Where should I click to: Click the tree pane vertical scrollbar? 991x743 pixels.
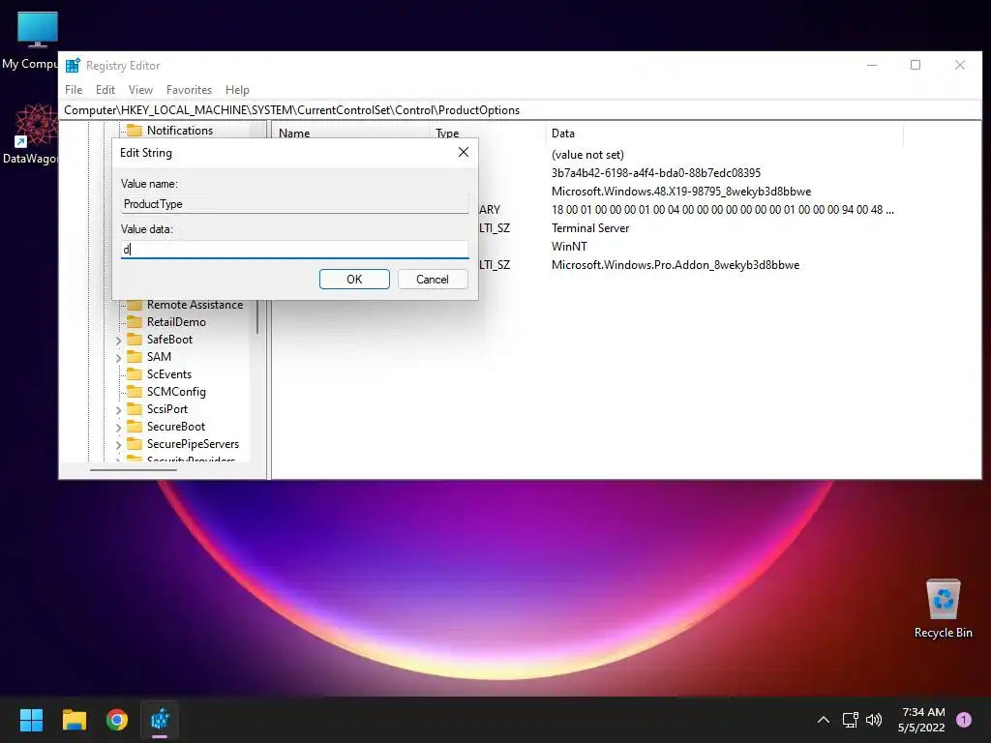click(257, 317)
